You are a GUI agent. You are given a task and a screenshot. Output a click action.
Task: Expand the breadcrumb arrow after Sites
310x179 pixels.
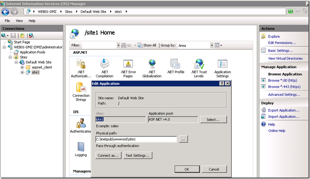(77, 12)
